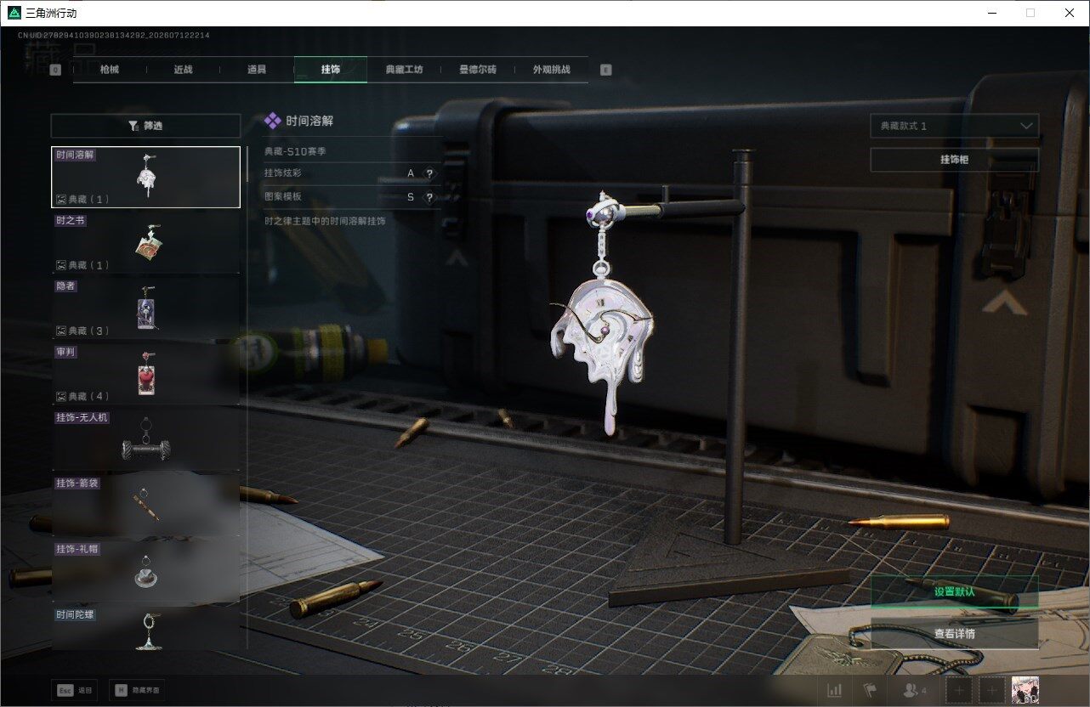Switch to the 典藏工坊 tab
The height and width of the screenshot is (707, 1090).
pos(404,70)
